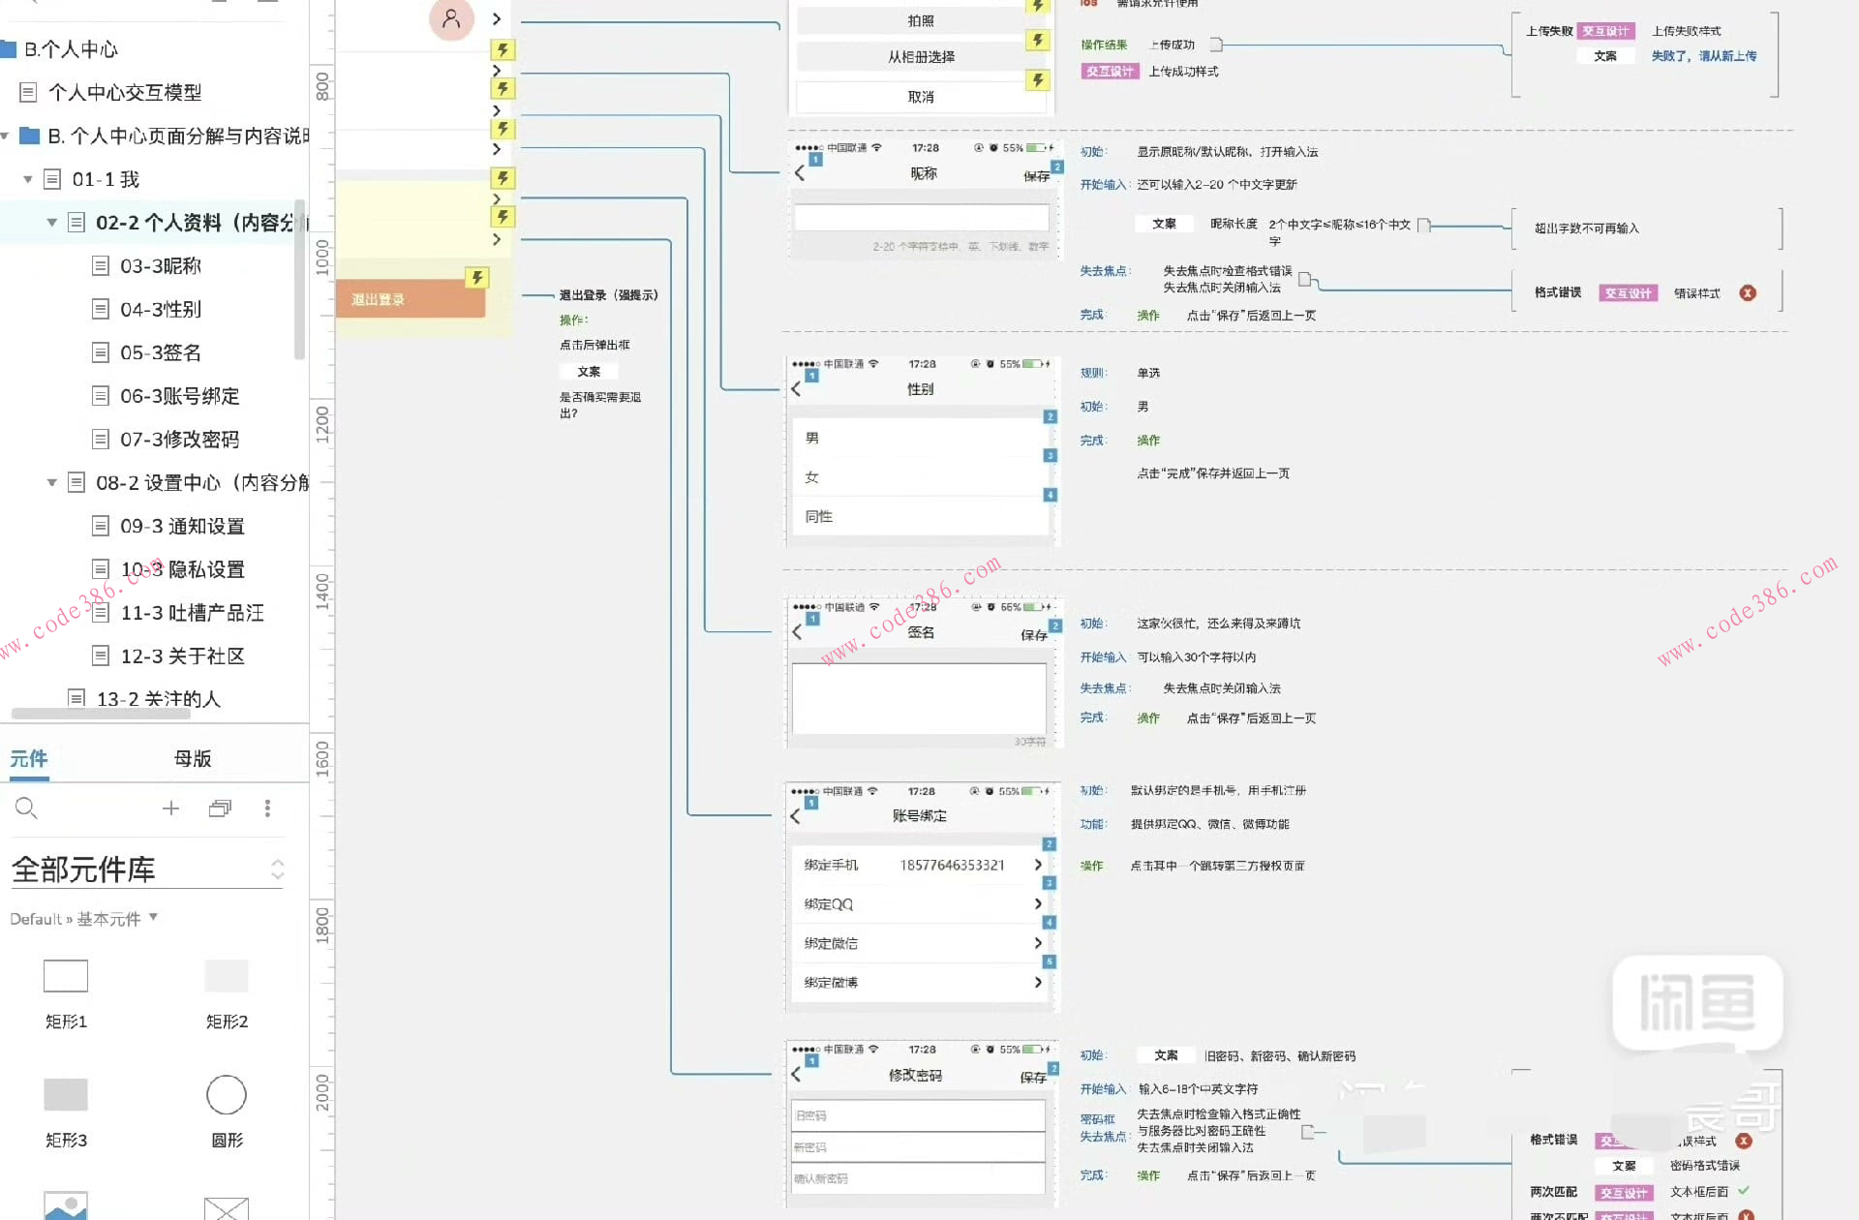Collapse the 02-2 个人资料 tree node
The height and width of the screenshot is (1220, 1859).
(52, 223)
